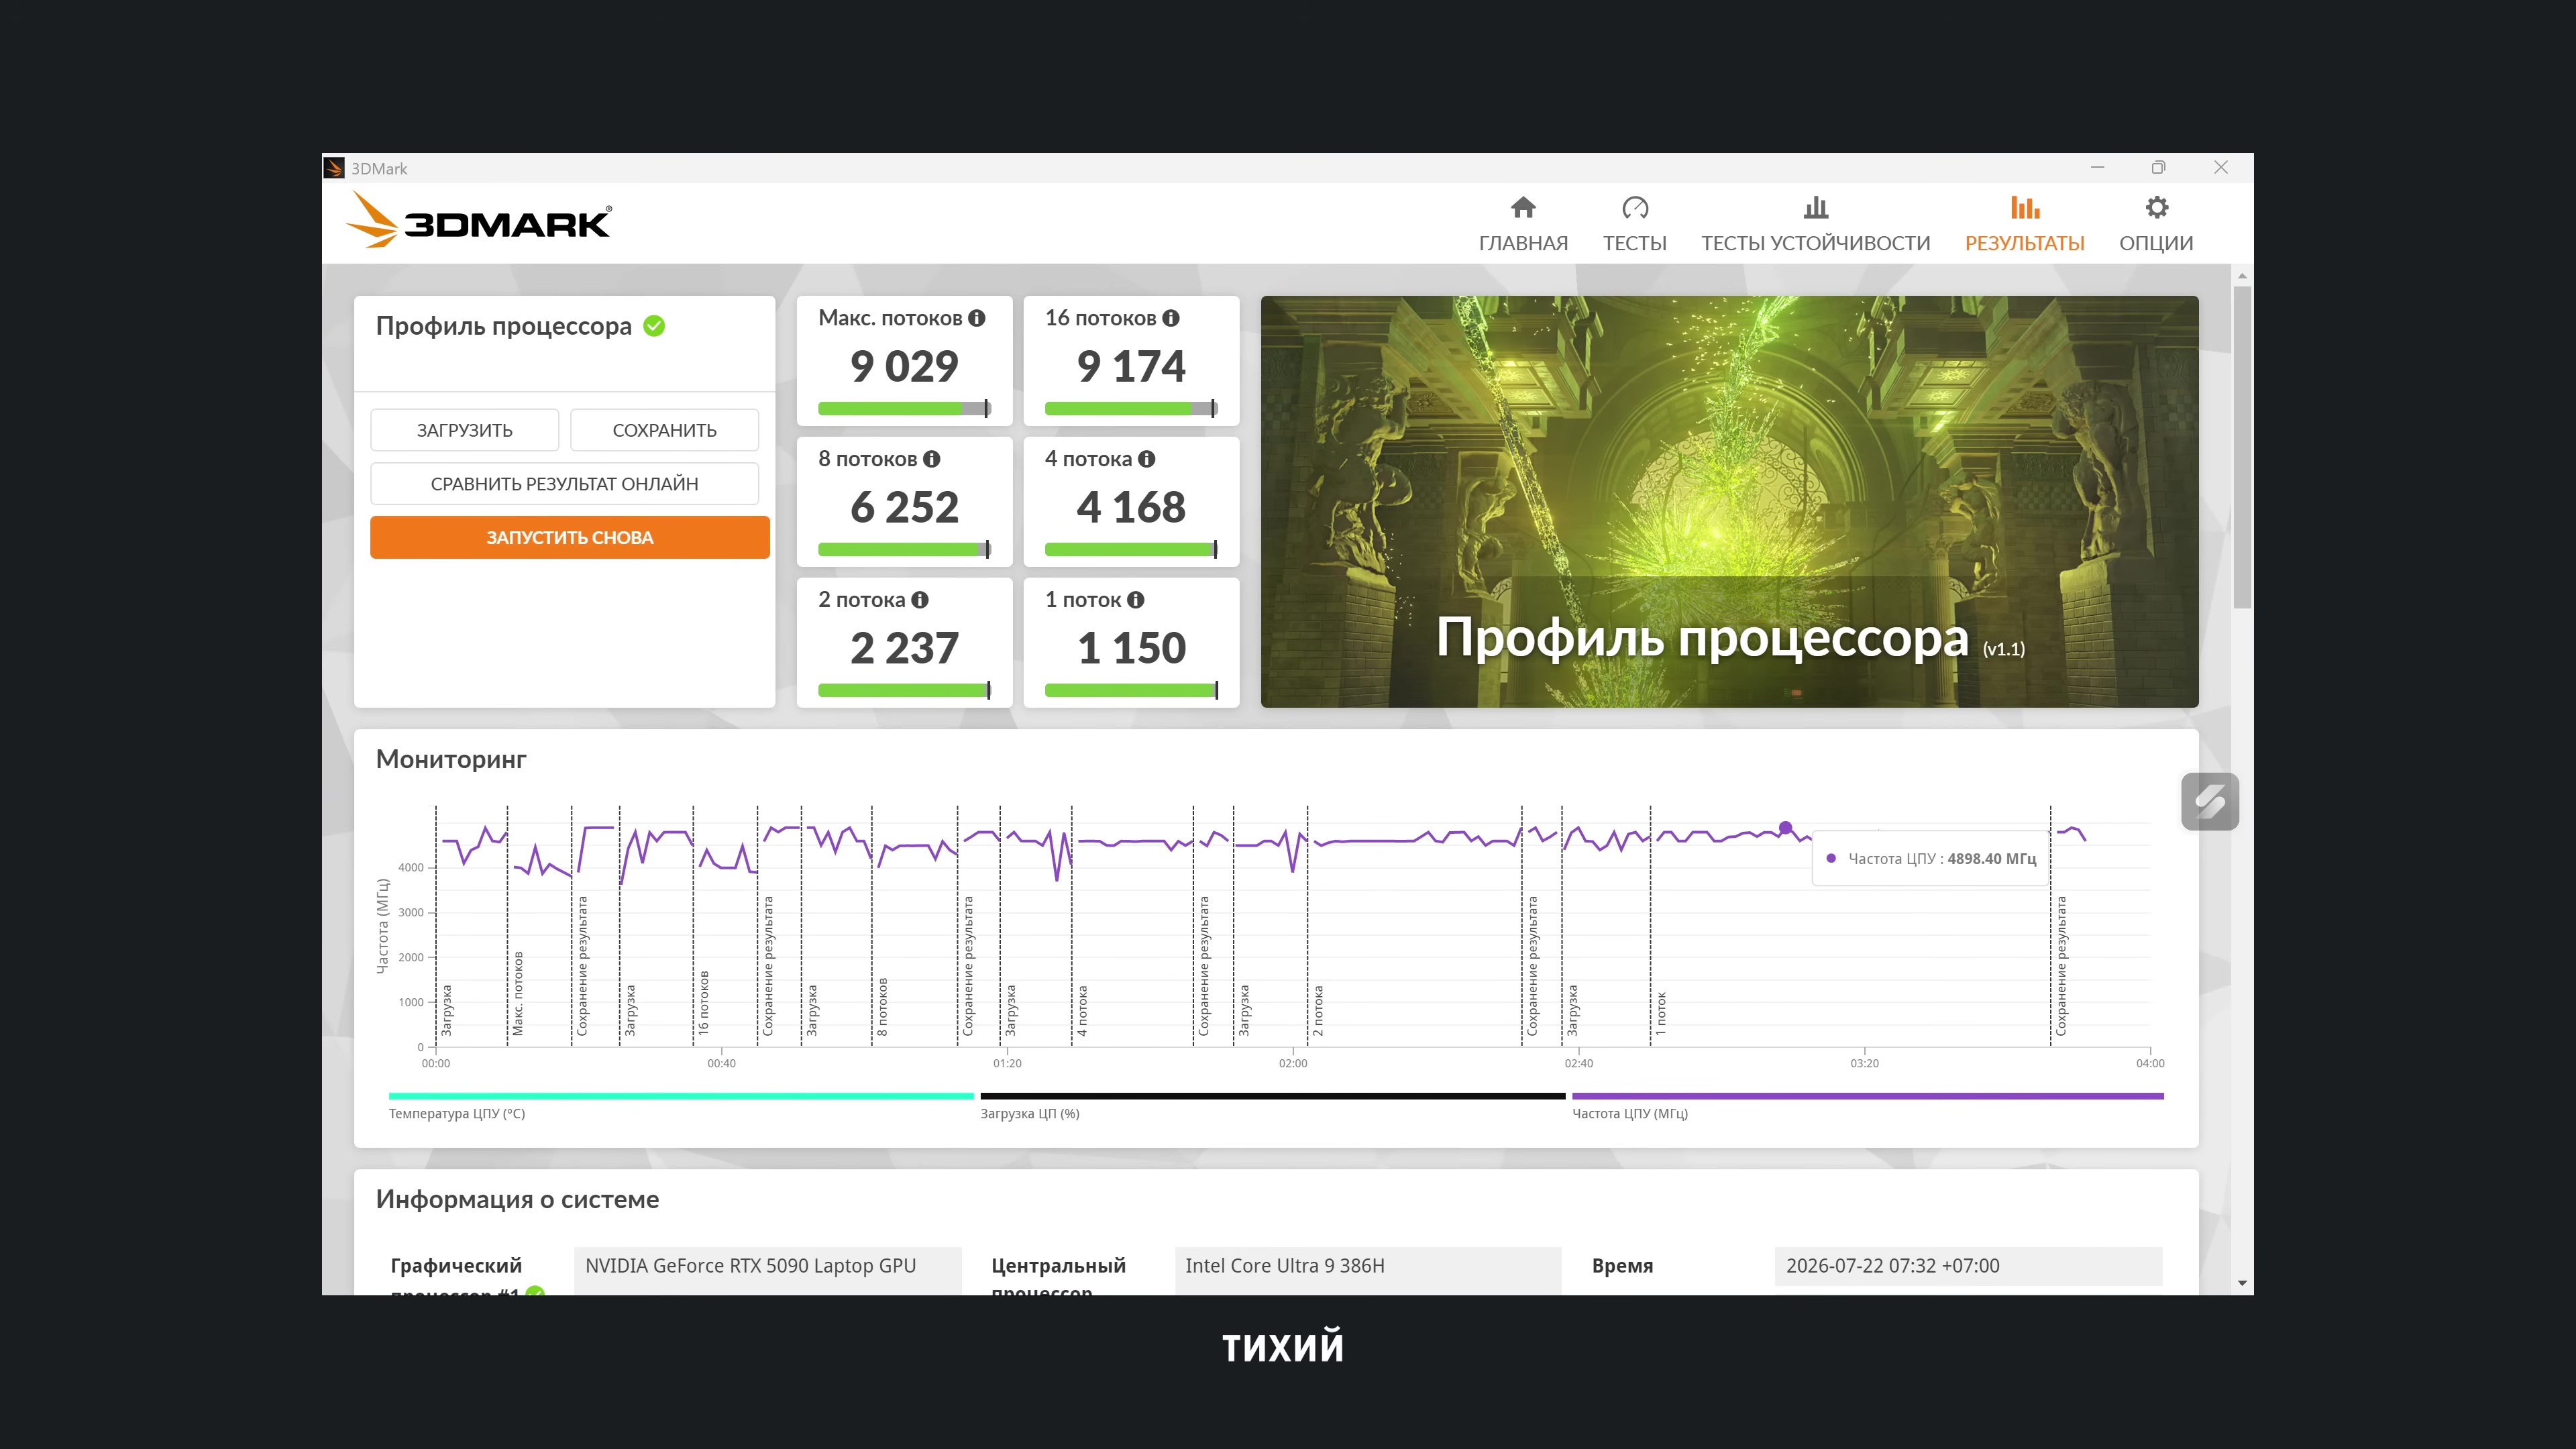
Task: Click the floating gray overlay icon beside the Мониторинг panel
Action: tap(2210, 801)
